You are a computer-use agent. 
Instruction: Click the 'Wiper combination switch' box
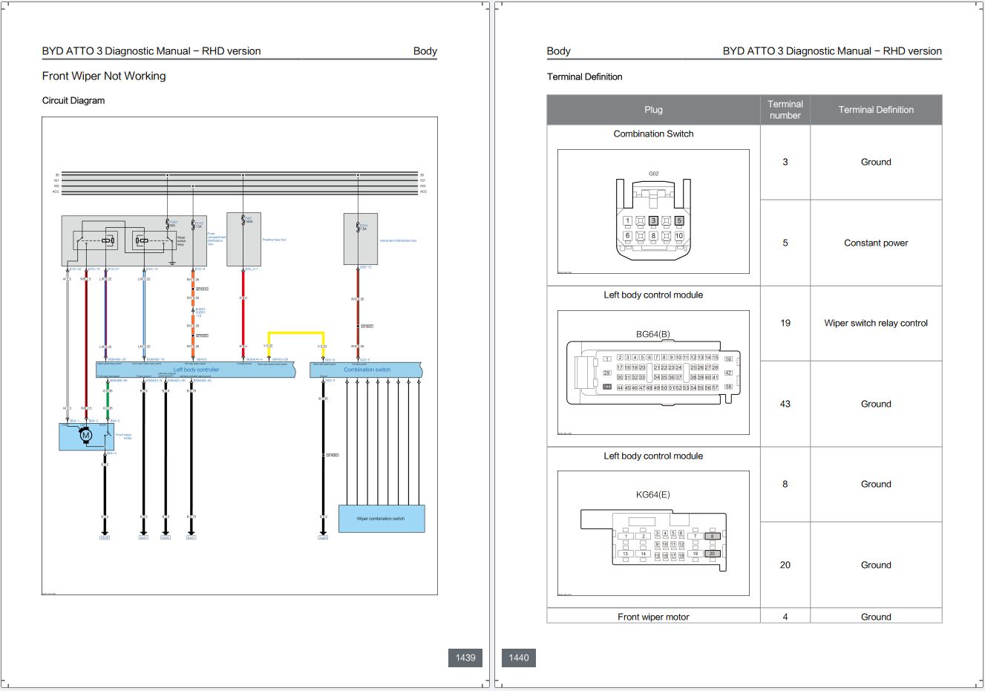click(x=381, y=519)
